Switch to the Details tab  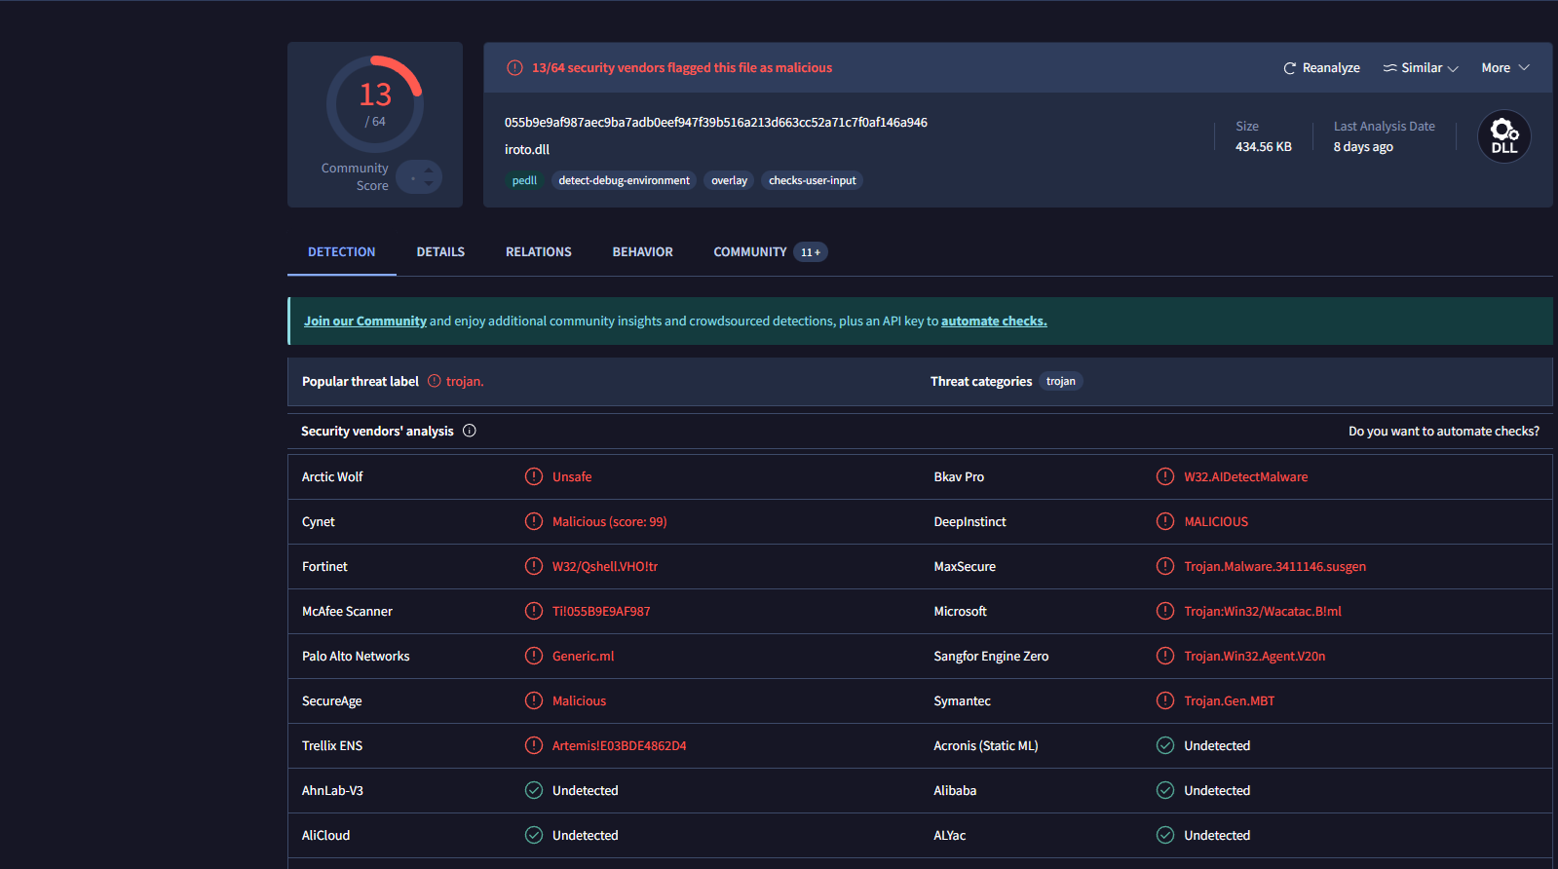point(440,252)
